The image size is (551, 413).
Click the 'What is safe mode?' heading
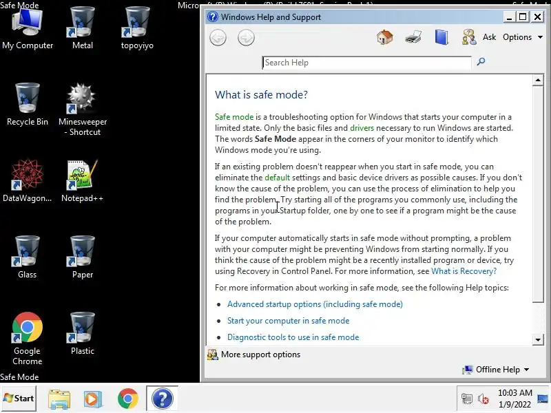click(261, 94)
